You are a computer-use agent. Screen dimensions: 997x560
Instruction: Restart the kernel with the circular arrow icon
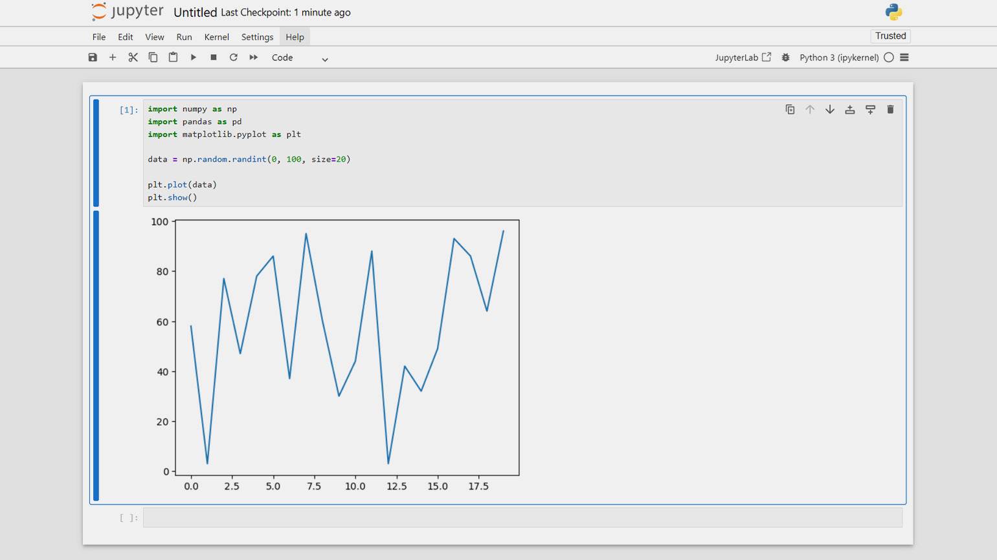click(x=233, y=58)
